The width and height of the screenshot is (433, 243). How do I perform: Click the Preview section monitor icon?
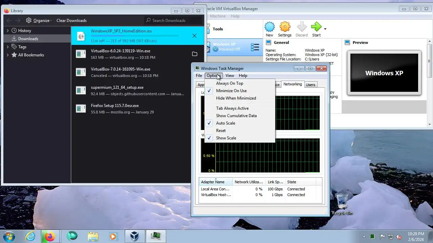pos(347,43)
